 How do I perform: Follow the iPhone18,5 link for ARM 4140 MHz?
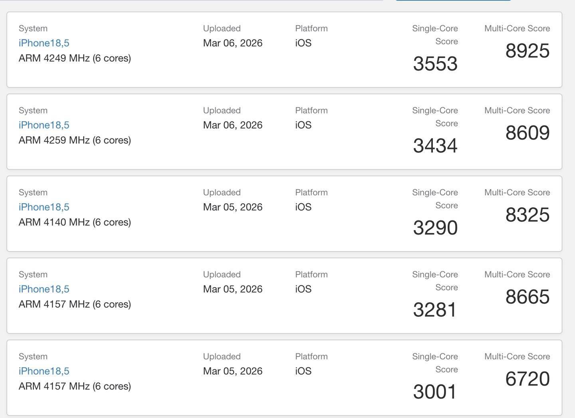pyautogui.click(x=44, y=207)
